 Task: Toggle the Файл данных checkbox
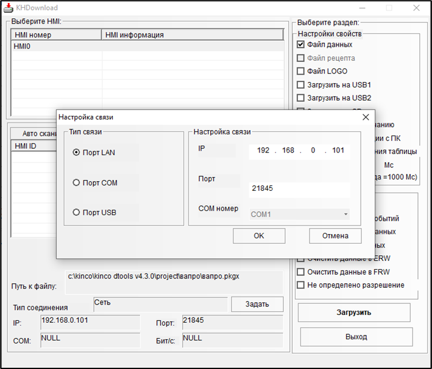300,44
